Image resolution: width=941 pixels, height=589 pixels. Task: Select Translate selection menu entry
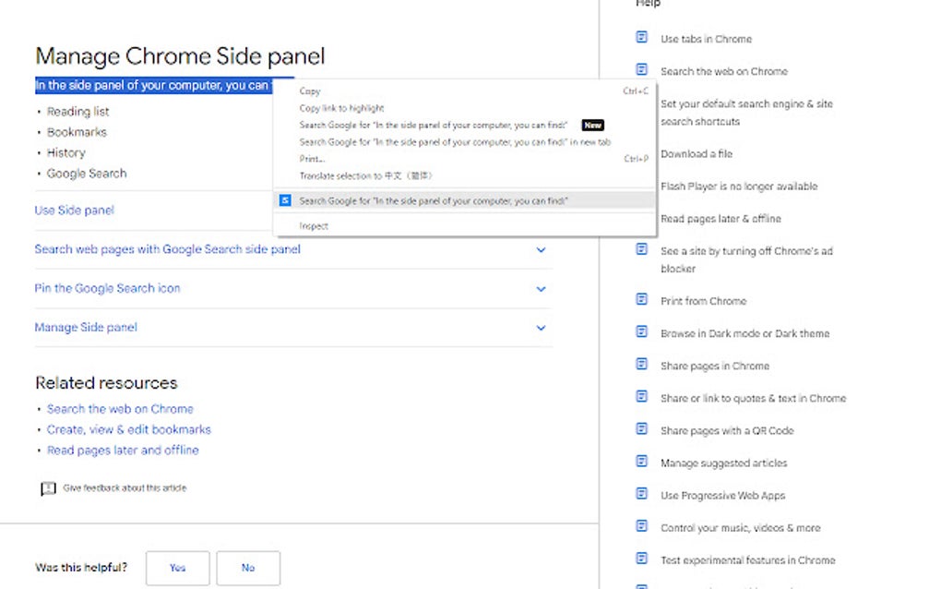365,175
